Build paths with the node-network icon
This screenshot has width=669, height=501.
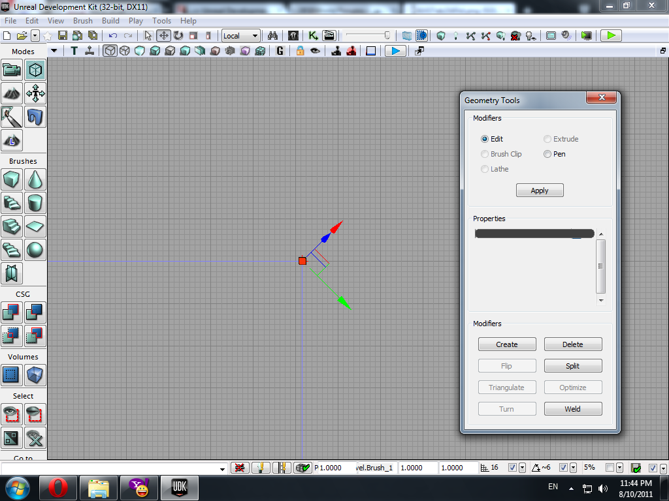point(470,36)
